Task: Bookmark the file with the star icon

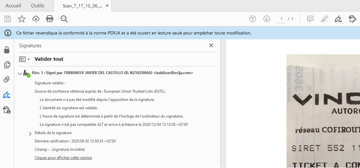Action: [22, 19]
